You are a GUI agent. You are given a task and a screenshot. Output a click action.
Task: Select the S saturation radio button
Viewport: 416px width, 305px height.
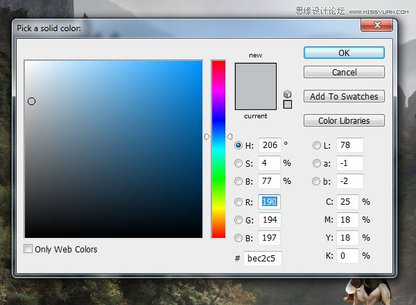point(239,163)
